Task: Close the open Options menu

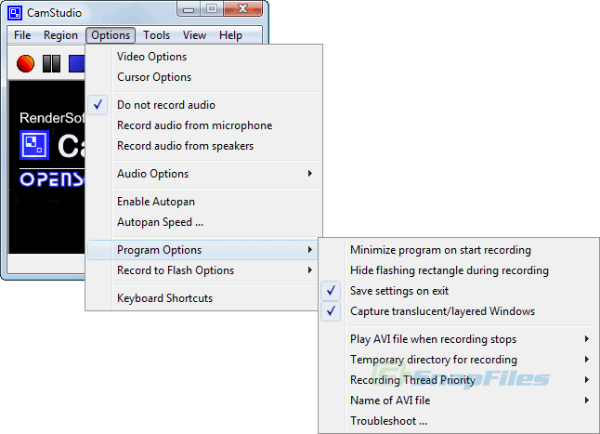Action: [111, 35]
